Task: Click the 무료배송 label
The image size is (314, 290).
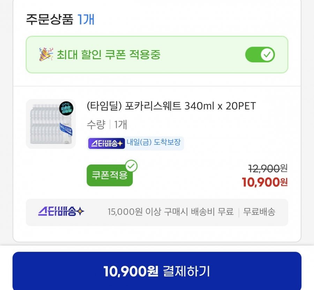Action: pos(259,212)
